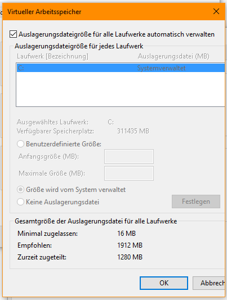Select the Keine Auslagerungsdatei radio button
This screenshot has width=227, height=300.
20,202
